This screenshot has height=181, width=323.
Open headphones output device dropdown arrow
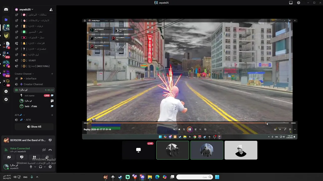pos(45,167)
